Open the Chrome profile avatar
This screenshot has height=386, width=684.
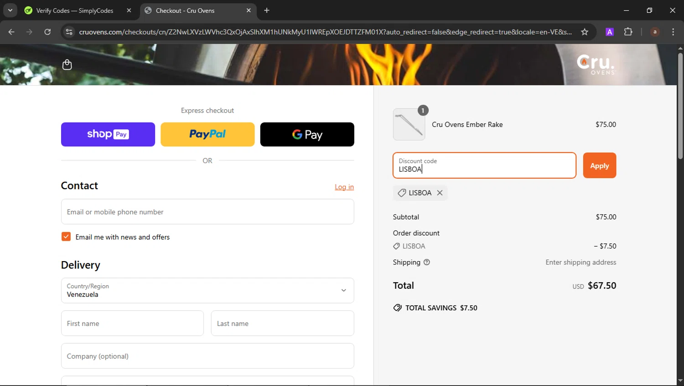point(655,32)
